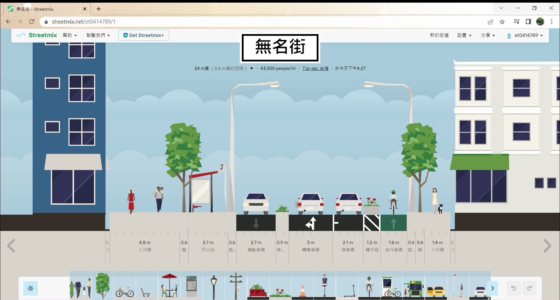Open the 聯繫我們 contact menu
The width and height of the screenshot is (560, 300).
coord(98,35)
